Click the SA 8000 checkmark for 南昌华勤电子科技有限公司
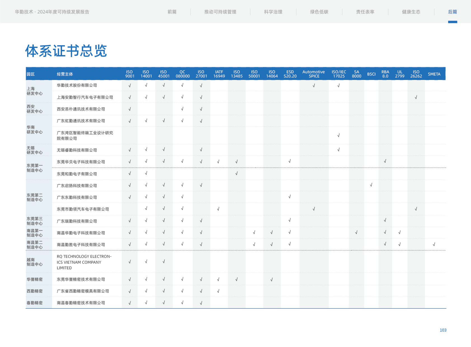 point(356,232)
